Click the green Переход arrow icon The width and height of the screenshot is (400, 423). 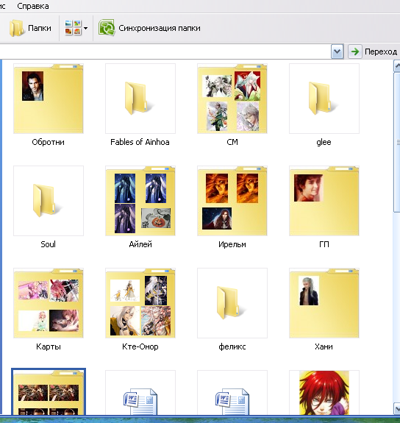pyautogui.click(x=355, y=51)
